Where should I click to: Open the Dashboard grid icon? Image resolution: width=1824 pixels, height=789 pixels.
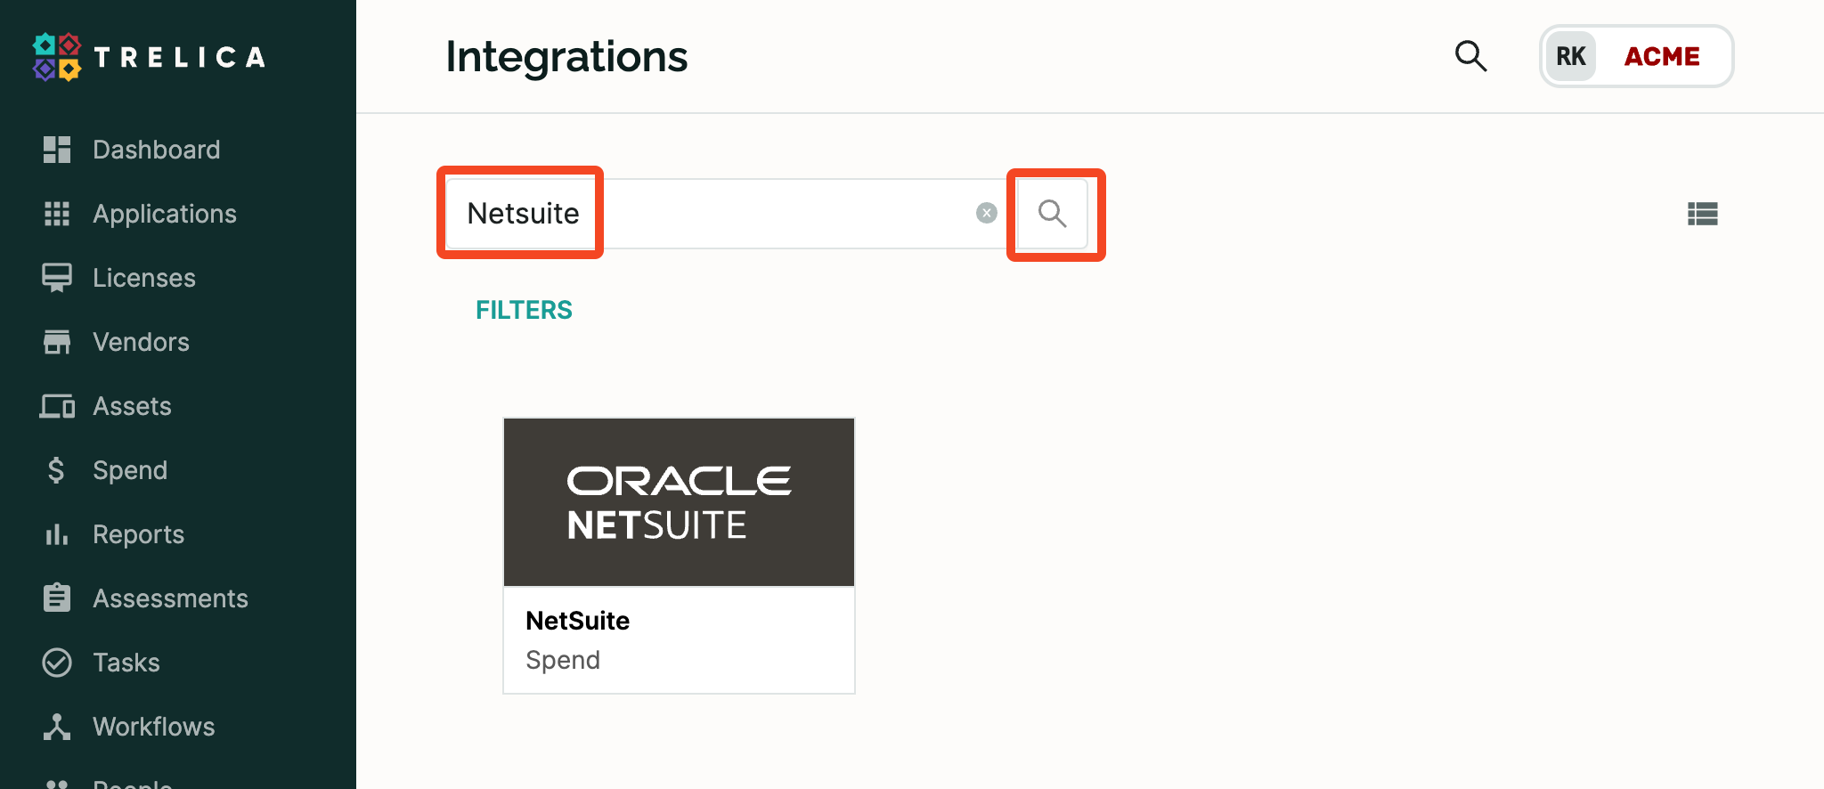(56, 149)
